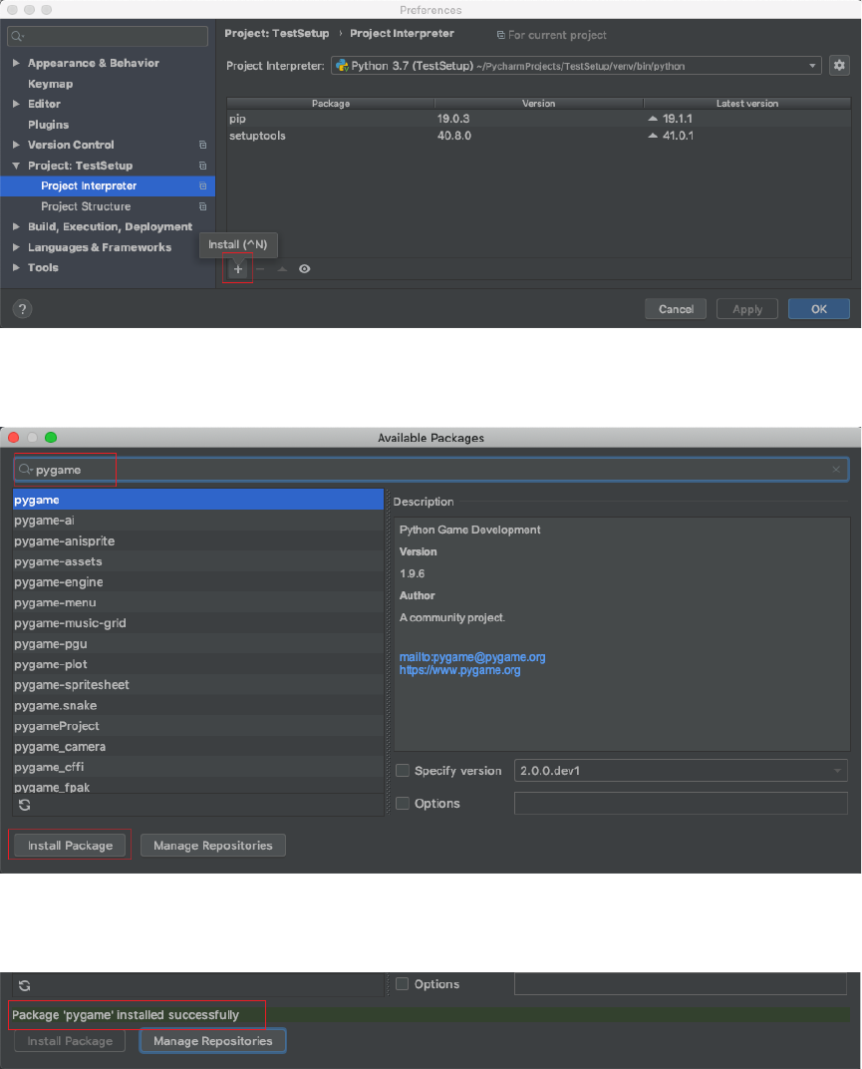The width and height of the screenshot is (862, 1069).
Task: Enable the Specify version checkbox
Action: pyautogui.click(x=403, y=771)
